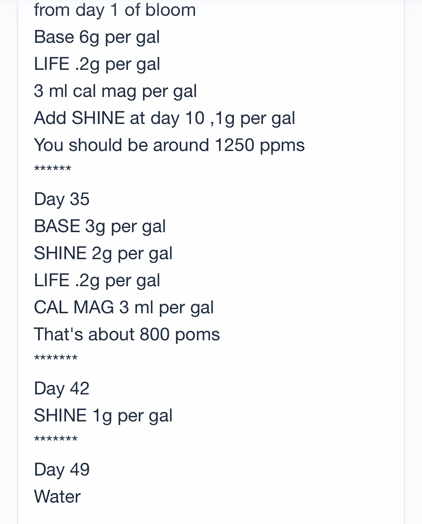Select the 'CAL MAG 3 ml per gal' line

(123, 308)
